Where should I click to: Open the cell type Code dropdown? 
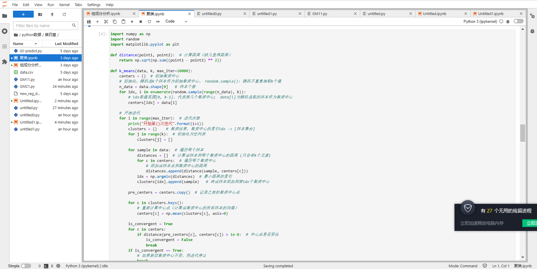tap(176, 21)
